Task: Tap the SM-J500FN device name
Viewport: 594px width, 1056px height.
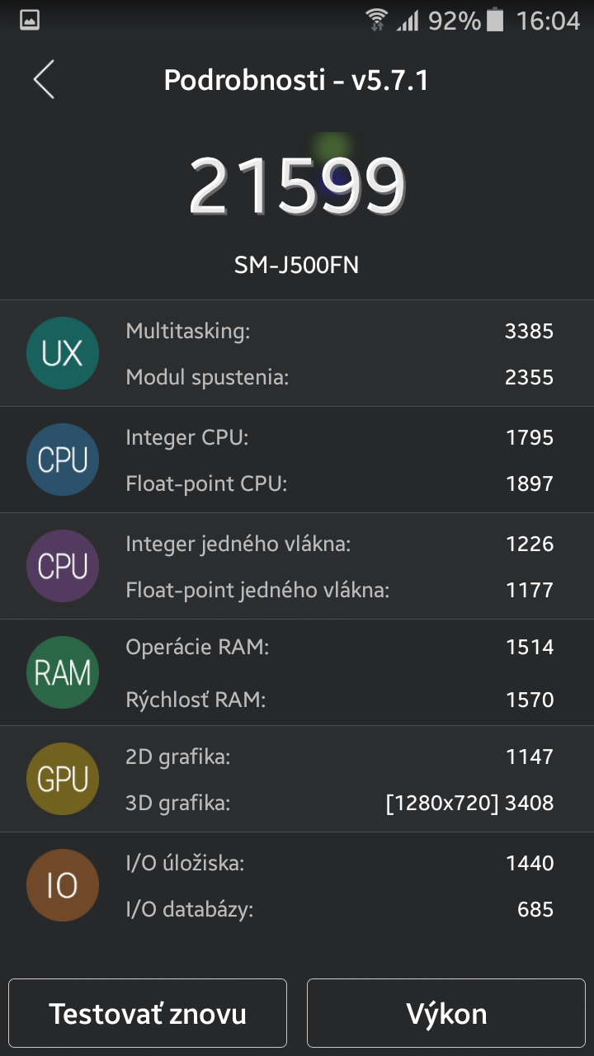Action: [x=297, y=265]
